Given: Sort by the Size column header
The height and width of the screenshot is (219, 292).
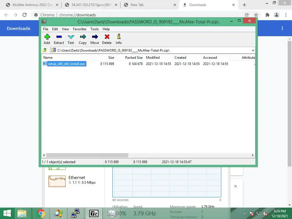Looking at the screenshot, I should (102, 58).
